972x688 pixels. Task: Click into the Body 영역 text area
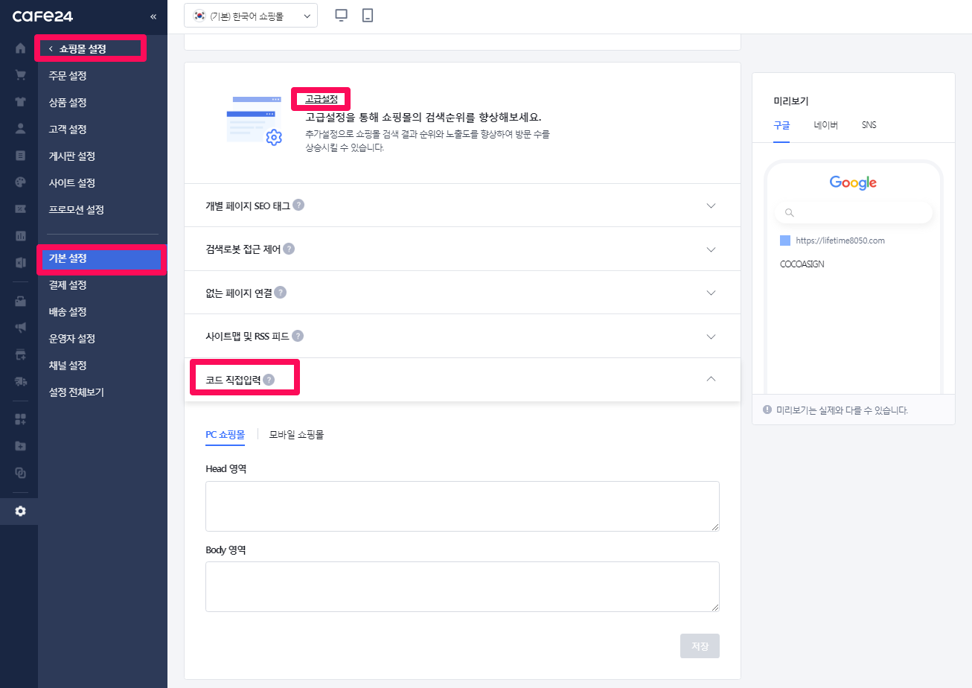point(462,587)
